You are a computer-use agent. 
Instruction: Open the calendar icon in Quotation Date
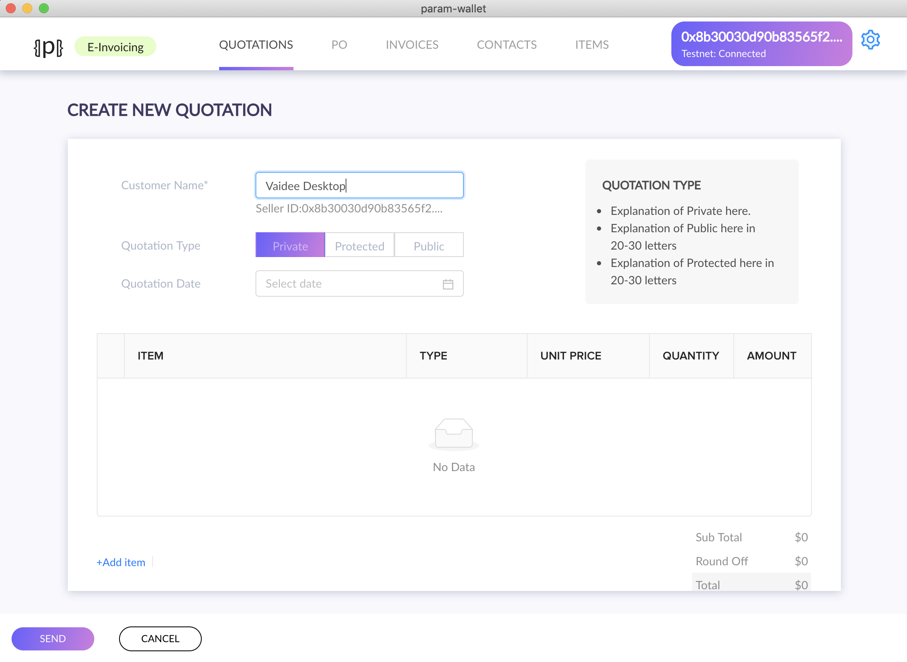point(448,284)
